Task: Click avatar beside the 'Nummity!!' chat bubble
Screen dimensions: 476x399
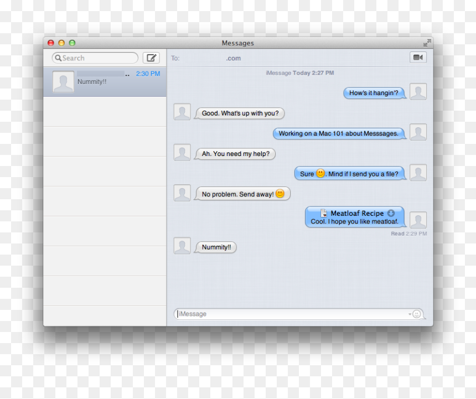Action: 182,246
